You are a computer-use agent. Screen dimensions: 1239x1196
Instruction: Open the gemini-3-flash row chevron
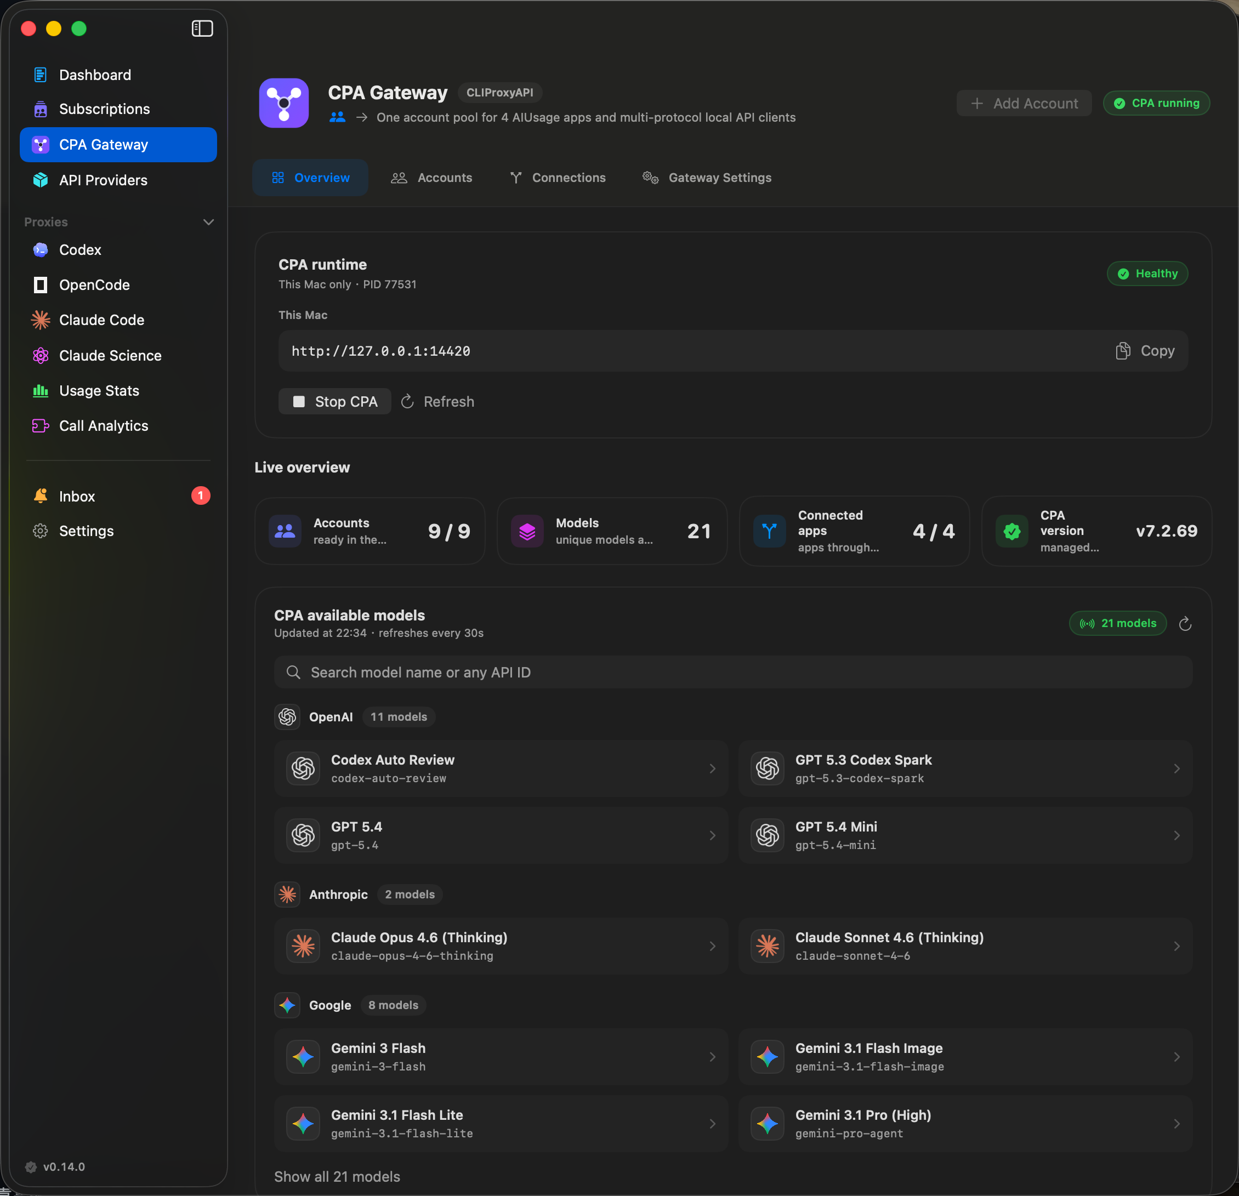pyautogui.click(x=713, y=1057)
